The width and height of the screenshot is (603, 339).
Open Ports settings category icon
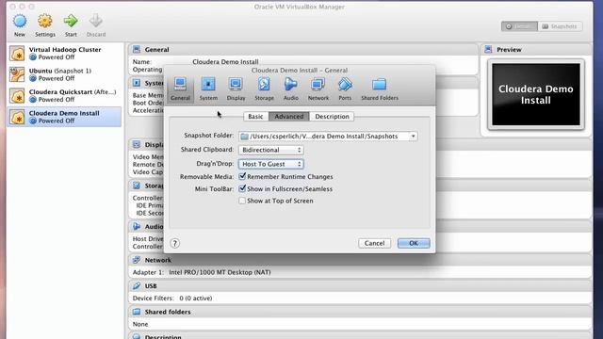(x=345, y=85)
